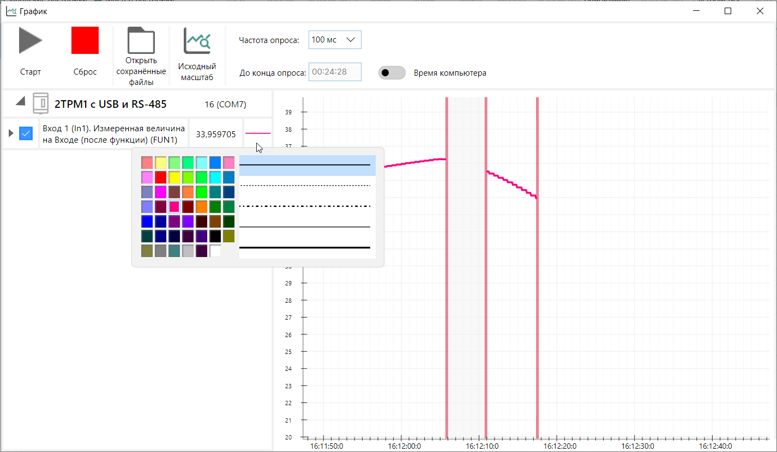Click the 20 value on the vertical axis

(x=288, y=437)
